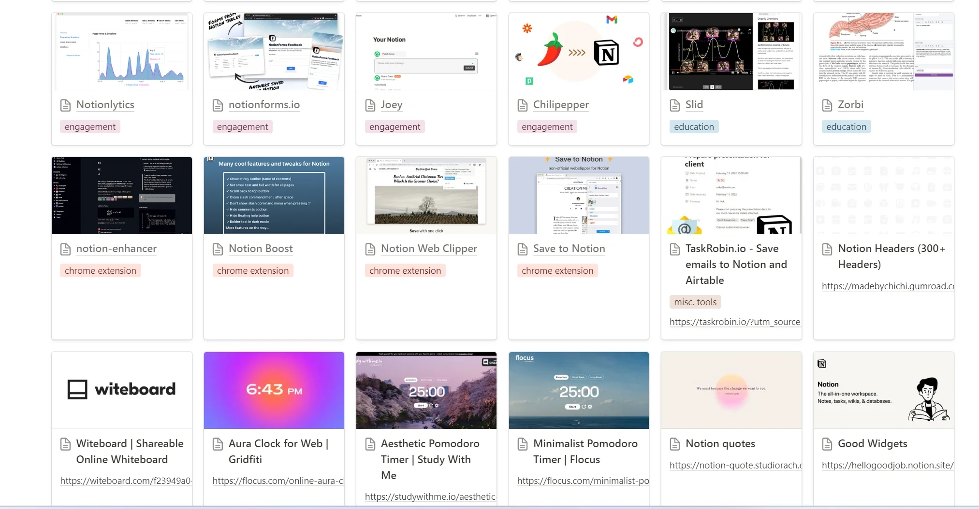979x509 pixels.
Task: Follow the flocus.com/minimalist URL link
Action: pos(583,481)
